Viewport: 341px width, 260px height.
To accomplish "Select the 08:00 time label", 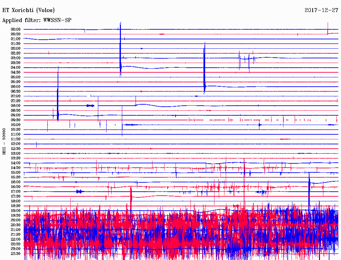I will tap(16, 106).
